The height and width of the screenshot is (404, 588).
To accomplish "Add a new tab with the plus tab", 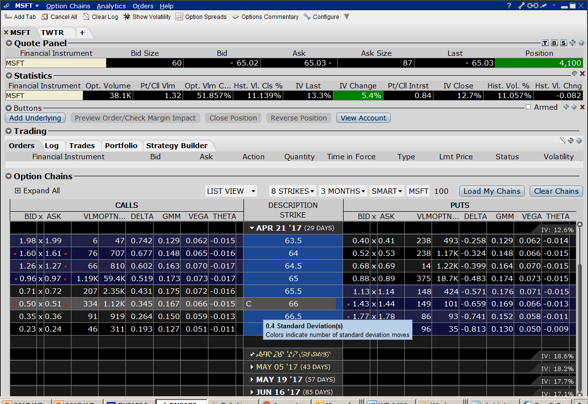I will tap(82, 33).
